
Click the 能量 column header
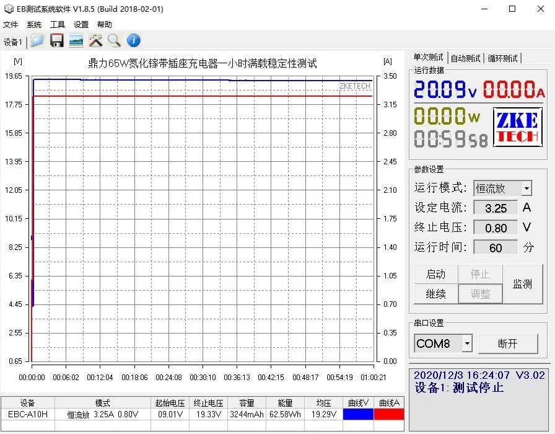pos(285,403)
